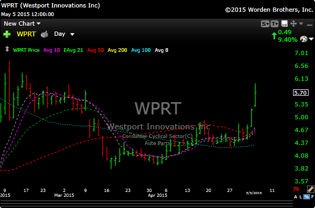This screenshot has width=315, height=208.
Task: Toggle the percent scale button
Action: [306, 197]
